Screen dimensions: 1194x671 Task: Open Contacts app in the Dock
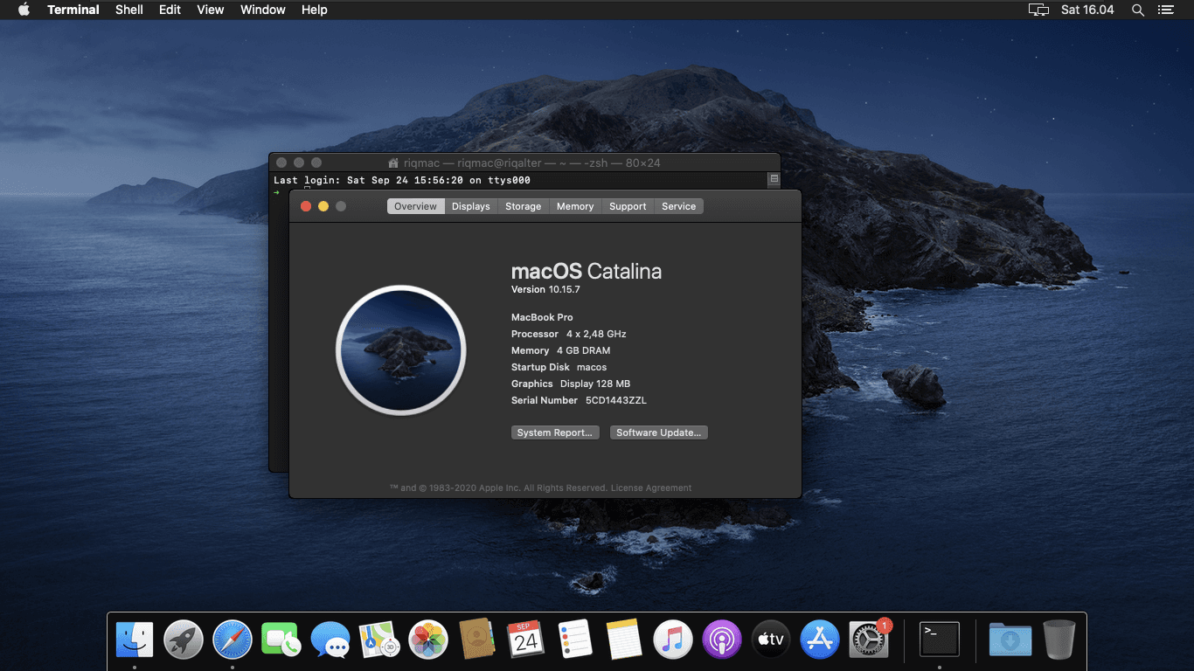coord(477,640)
